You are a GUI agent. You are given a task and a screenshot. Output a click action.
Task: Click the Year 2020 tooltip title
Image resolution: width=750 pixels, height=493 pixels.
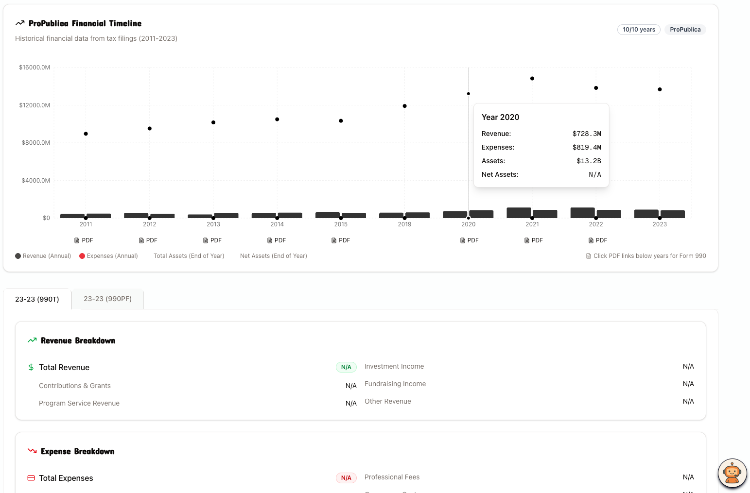pyautogui.click(x=500, y=117)
